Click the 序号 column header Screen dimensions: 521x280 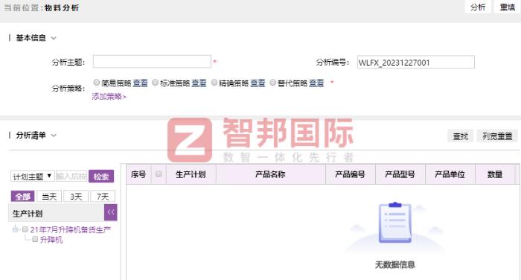point(138,174)
